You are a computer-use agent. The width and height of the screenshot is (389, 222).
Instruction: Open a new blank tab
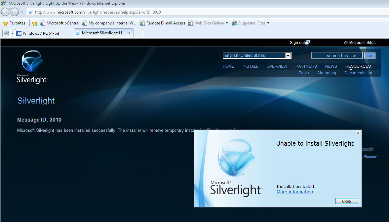(x=138, y=33)
